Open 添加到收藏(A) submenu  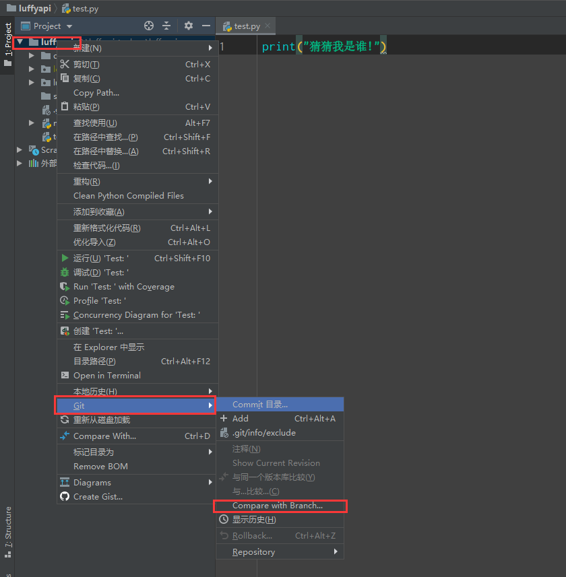[x=137, y=212]
